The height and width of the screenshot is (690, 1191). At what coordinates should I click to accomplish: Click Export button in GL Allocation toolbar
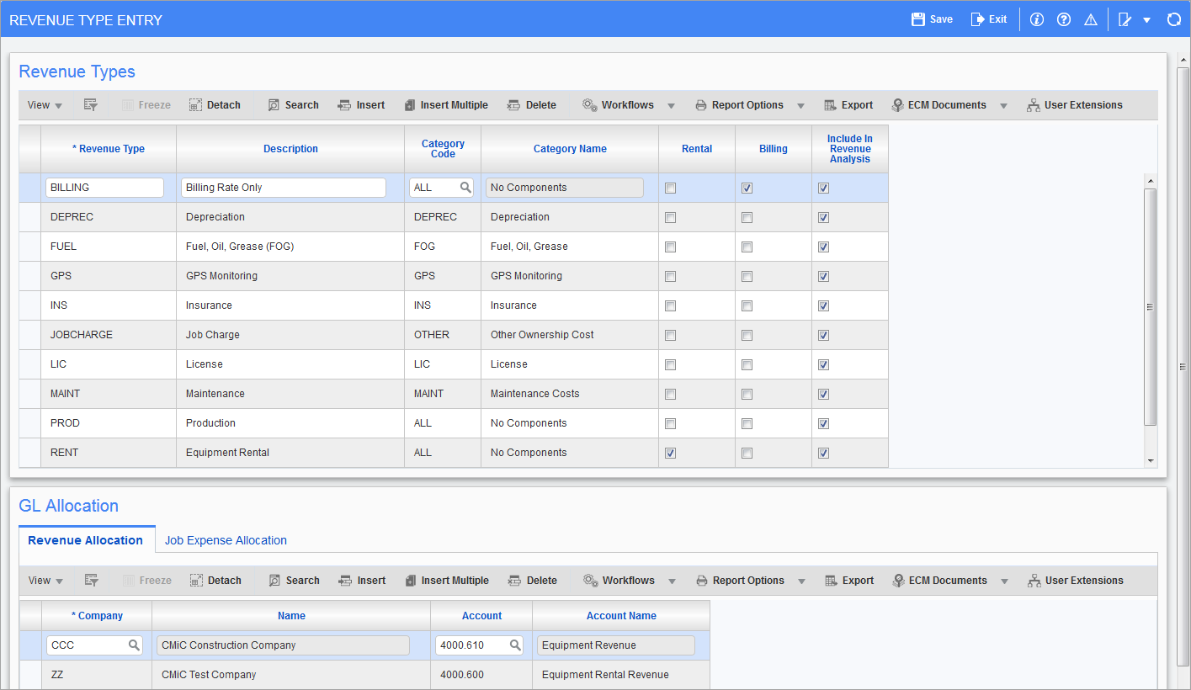[849, 581]
